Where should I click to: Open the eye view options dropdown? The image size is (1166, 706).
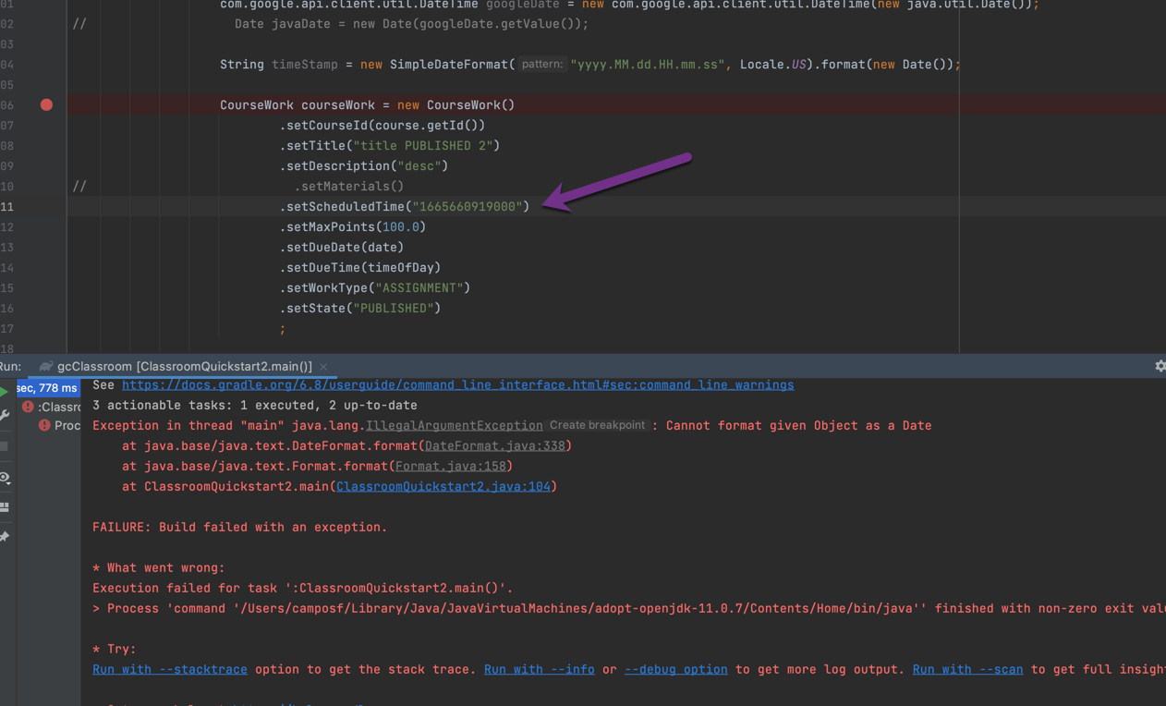click(x=5, y=478)
